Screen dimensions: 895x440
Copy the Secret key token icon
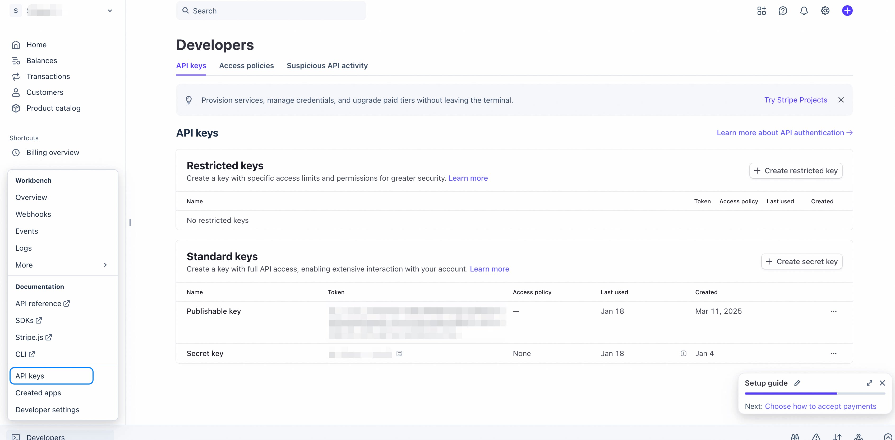(399, 354)
